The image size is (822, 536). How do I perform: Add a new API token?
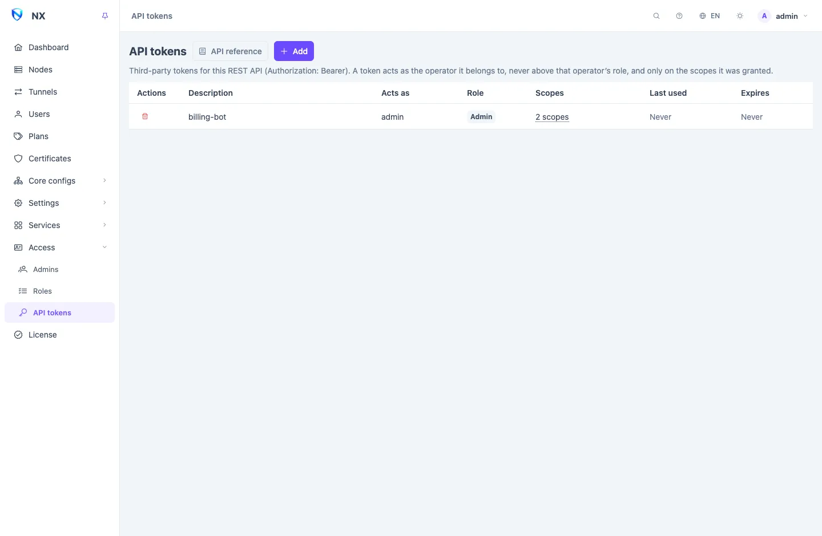(x=294, y=51)
